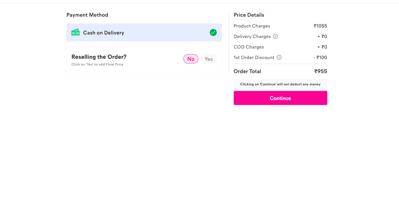Open the 1st Order Discount info icon
This screenshot has width=399, height=200.
pyautogui.click(x=279, y=57)
